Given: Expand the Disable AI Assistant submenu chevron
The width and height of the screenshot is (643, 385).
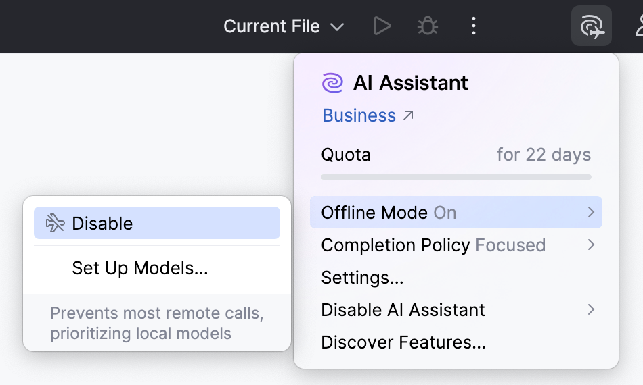Looking at the screenshot, I should coord(591,310).
